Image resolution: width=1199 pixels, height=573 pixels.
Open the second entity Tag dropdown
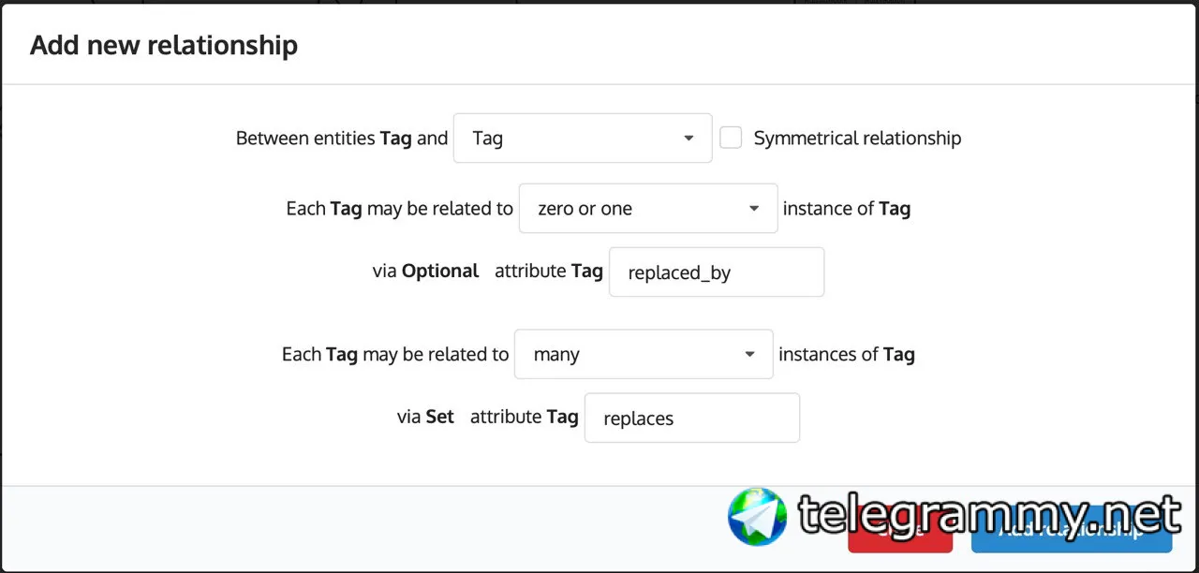(x=582, y=139)
